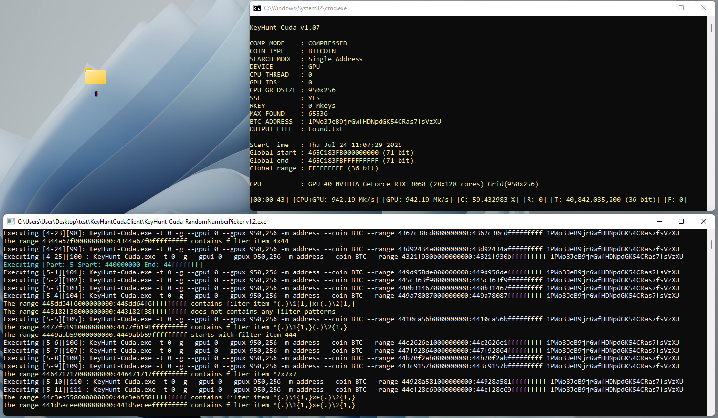
Task: Click the Global end '465C183FBFFFFFFFFF' line
Action: (332, 161)
